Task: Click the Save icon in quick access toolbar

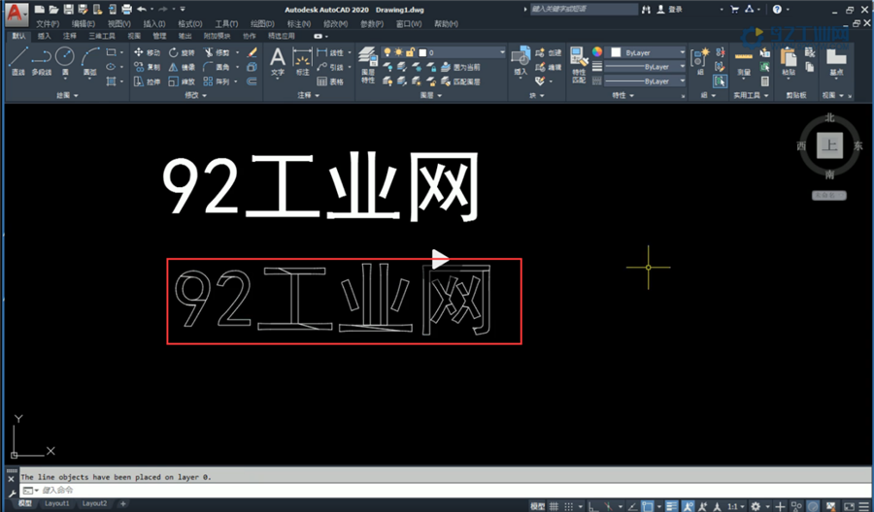Action: pos(68,9)
